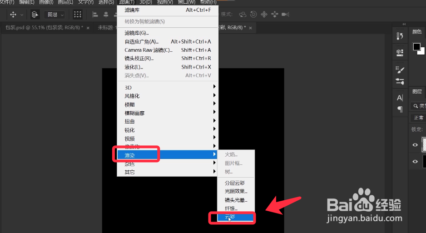Image resolution: width=426 pixels, height=233 pixels.
Task: Open the 文字(Y) menu
Action: 86,2
